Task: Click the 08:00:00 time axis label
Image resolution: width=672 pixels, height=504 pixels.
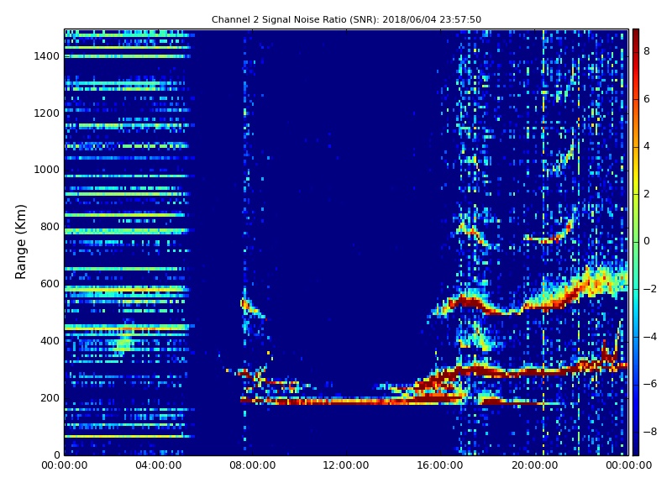Action: coord(253,465)
